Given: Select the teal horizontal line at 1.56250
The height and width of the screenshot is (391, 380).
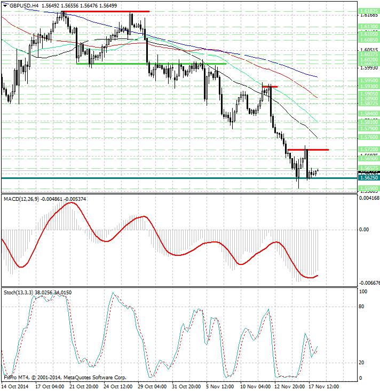Looking at the screenshot, I should point(179,178).
